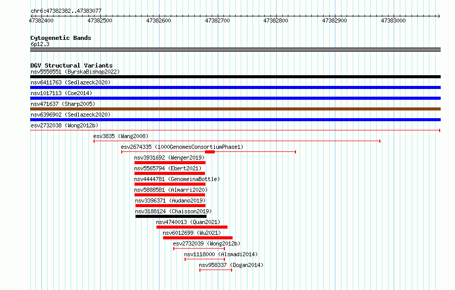The image size is (455, 290).
Task: Select the red nsv3396371 variant bar
Action: pos(171,206)
